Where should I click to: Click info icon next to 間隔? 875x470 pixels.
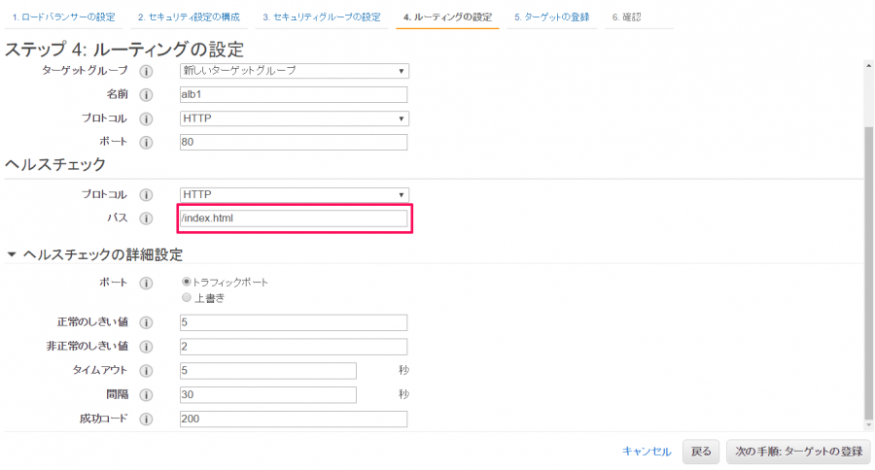click(146, 395)
